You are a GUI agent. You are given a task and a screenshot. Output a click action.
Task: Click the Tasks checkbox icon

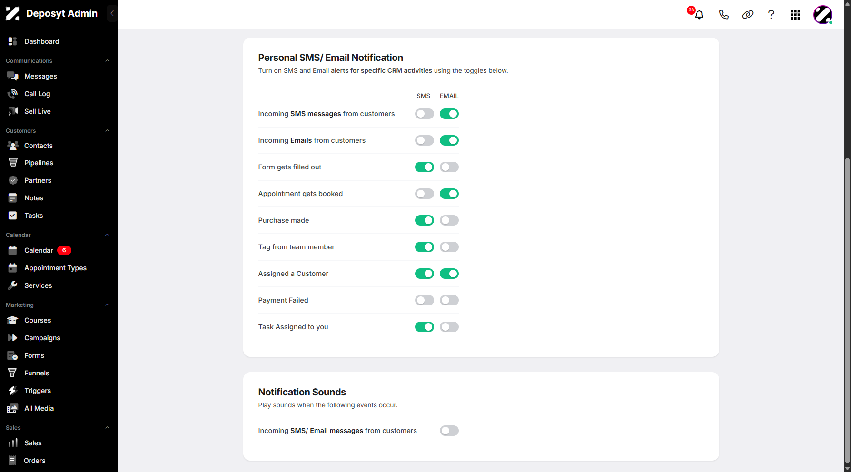13,216
